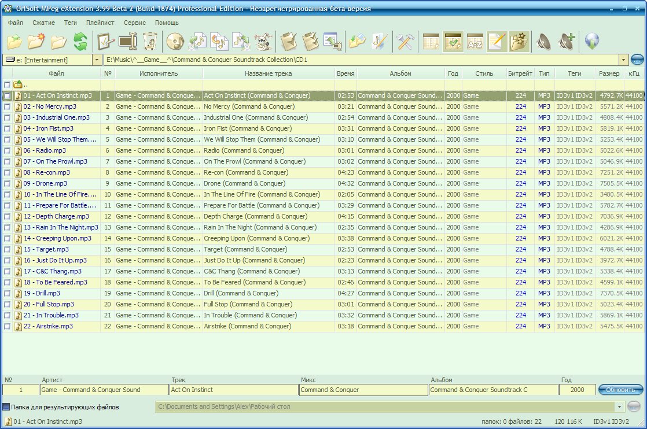Image resolution: width=647 pixels, height=429 pixels.
Task: Click the skull with headphones icon
Action: pyautogui.click(x=263, y=42)
